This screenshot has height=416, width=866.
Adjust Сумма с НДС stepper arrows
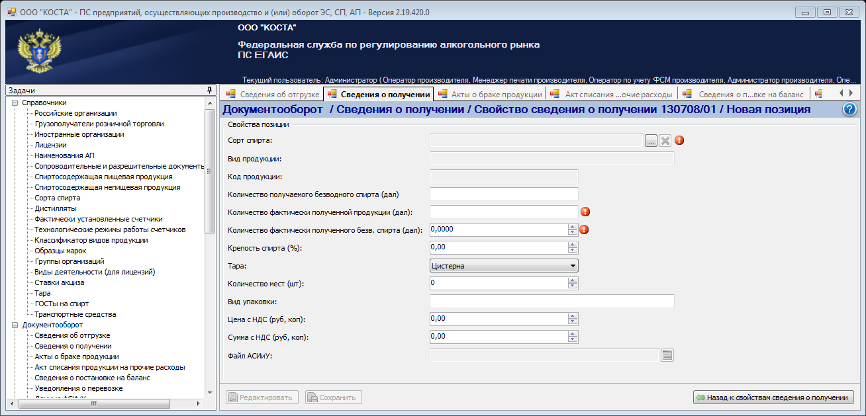tap(573, 337)
